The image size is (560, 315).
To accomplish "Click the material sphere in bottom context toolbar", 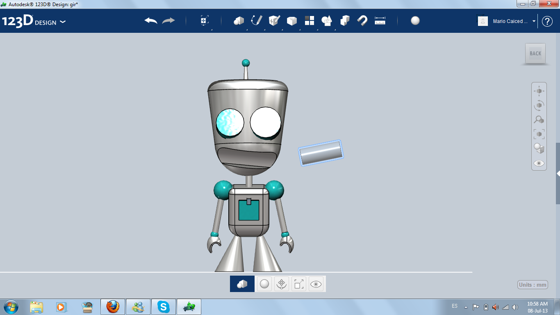I will [264, 284].
